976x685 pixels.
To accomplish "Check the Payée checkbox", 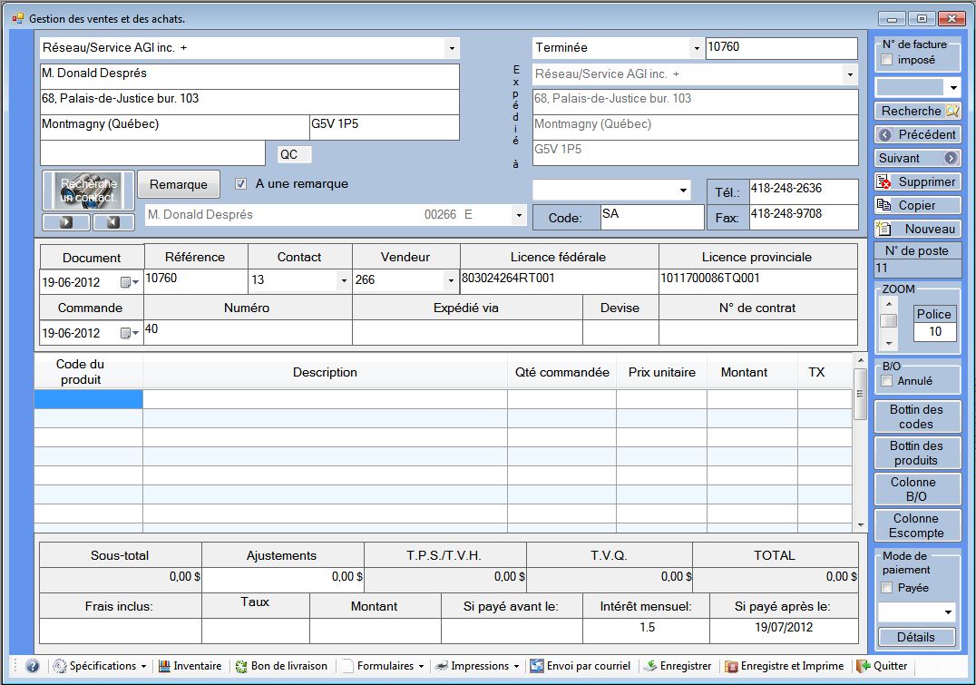I will (x=887, y=588).
